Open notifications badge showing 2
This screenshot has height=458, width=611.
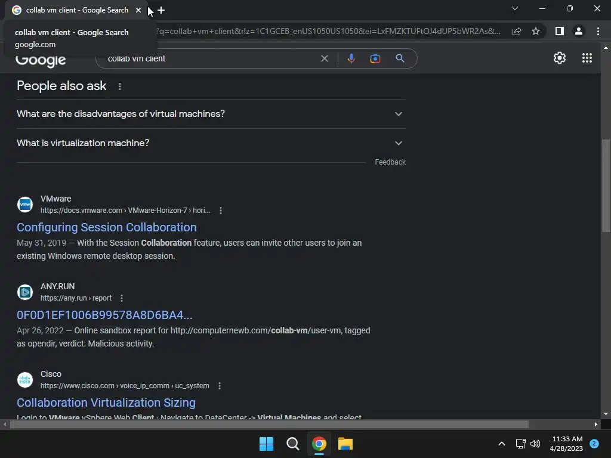[594, 444]
